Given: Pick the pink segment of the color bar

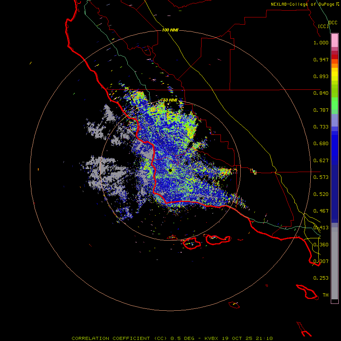Looking at the screenshot, I should [x=335, y=40].
